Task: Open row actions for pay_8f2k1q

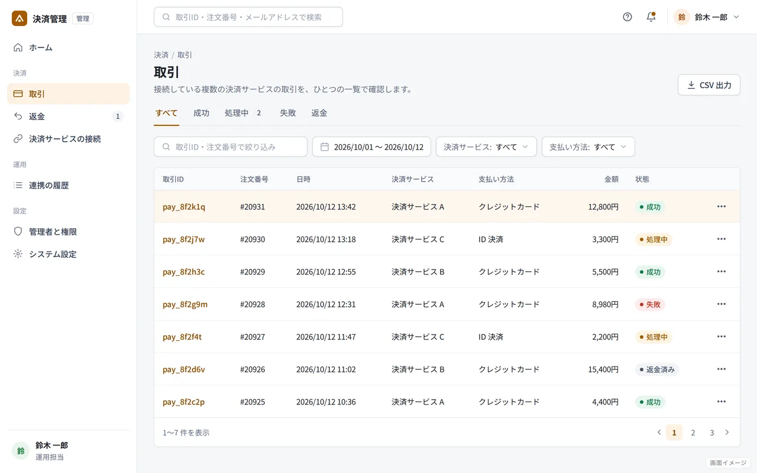Action: pos(722,207)
